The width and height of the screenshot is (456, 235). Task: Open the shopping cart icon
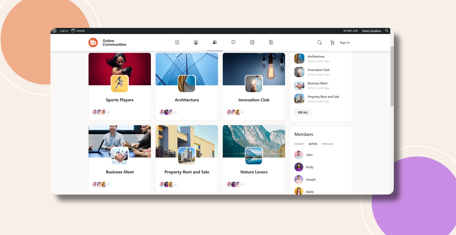[332, 42]
